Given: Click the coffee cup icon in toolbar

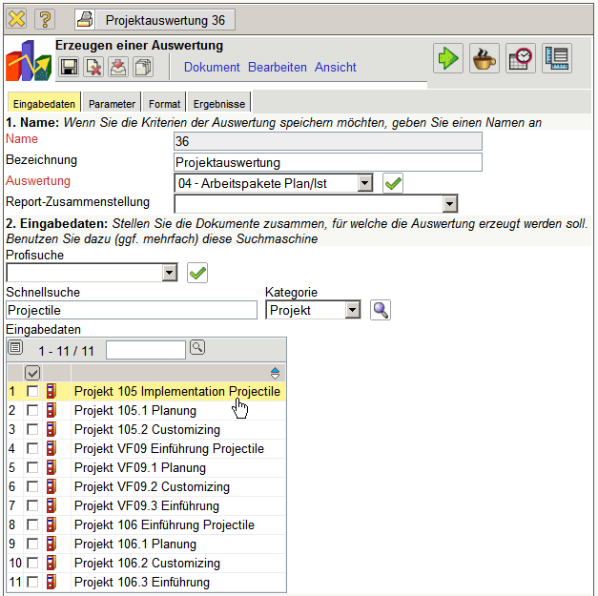Looking at the screenshot, I should 484,58.
